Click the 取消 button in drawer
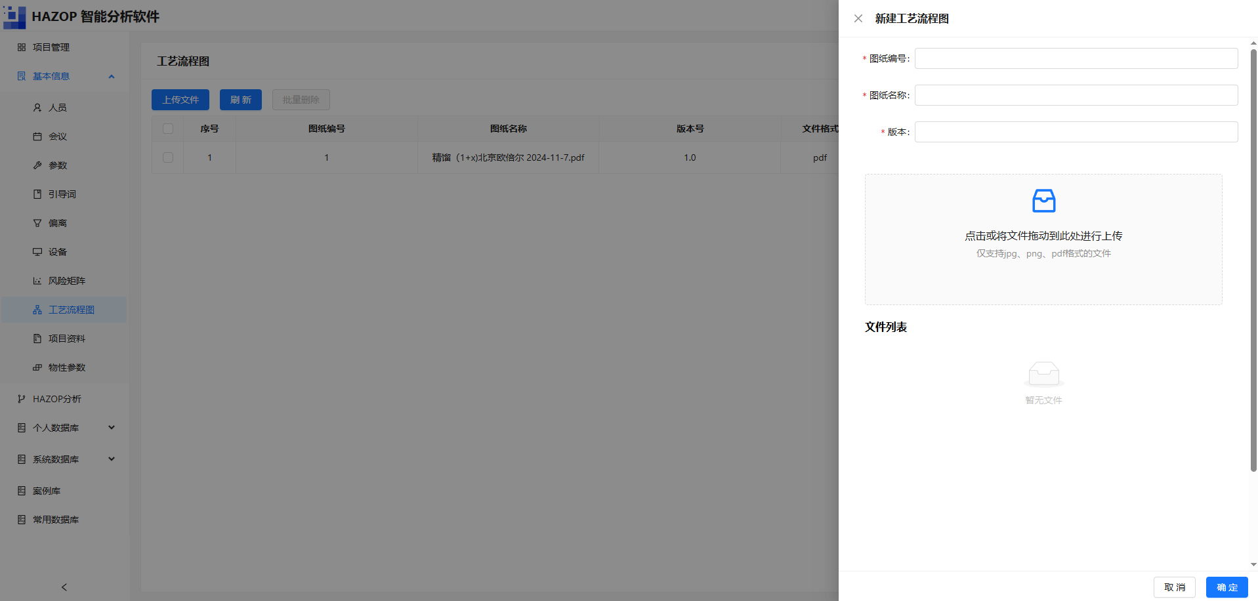The width and height of the screenshot is (1258, 601). (1175, 587)
